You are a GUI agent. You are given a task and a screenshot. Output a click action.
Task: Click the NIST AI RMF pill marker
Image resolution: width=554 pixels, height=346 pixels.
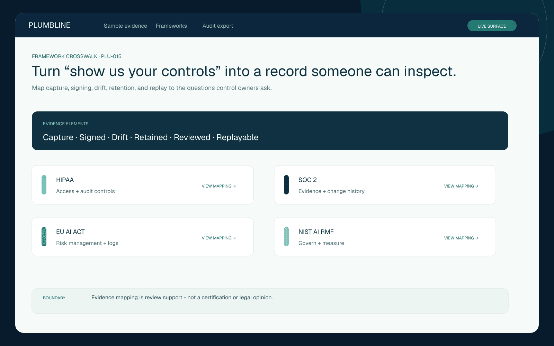(286, 237)
